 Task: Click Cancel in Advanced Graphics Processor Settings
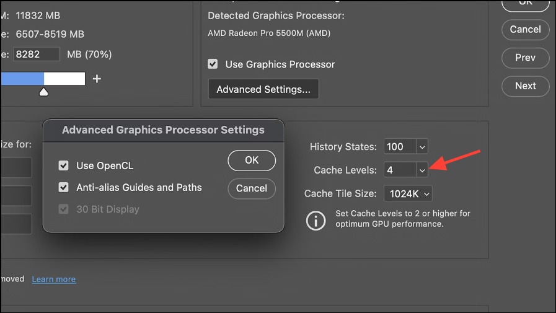(252, 188)
